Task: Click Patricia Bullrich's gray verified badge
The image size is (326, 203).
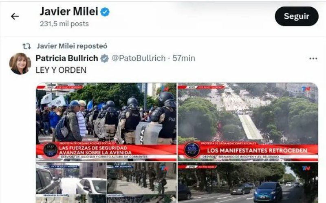Action: pos(105,58)
